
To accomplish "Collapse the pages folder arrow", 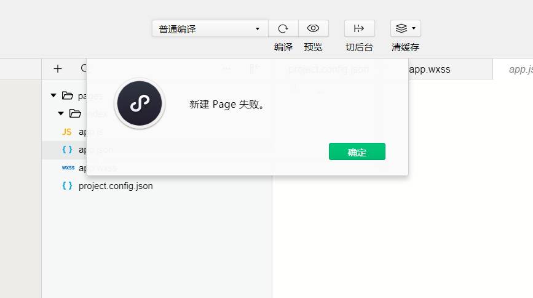I will point(53,95).
